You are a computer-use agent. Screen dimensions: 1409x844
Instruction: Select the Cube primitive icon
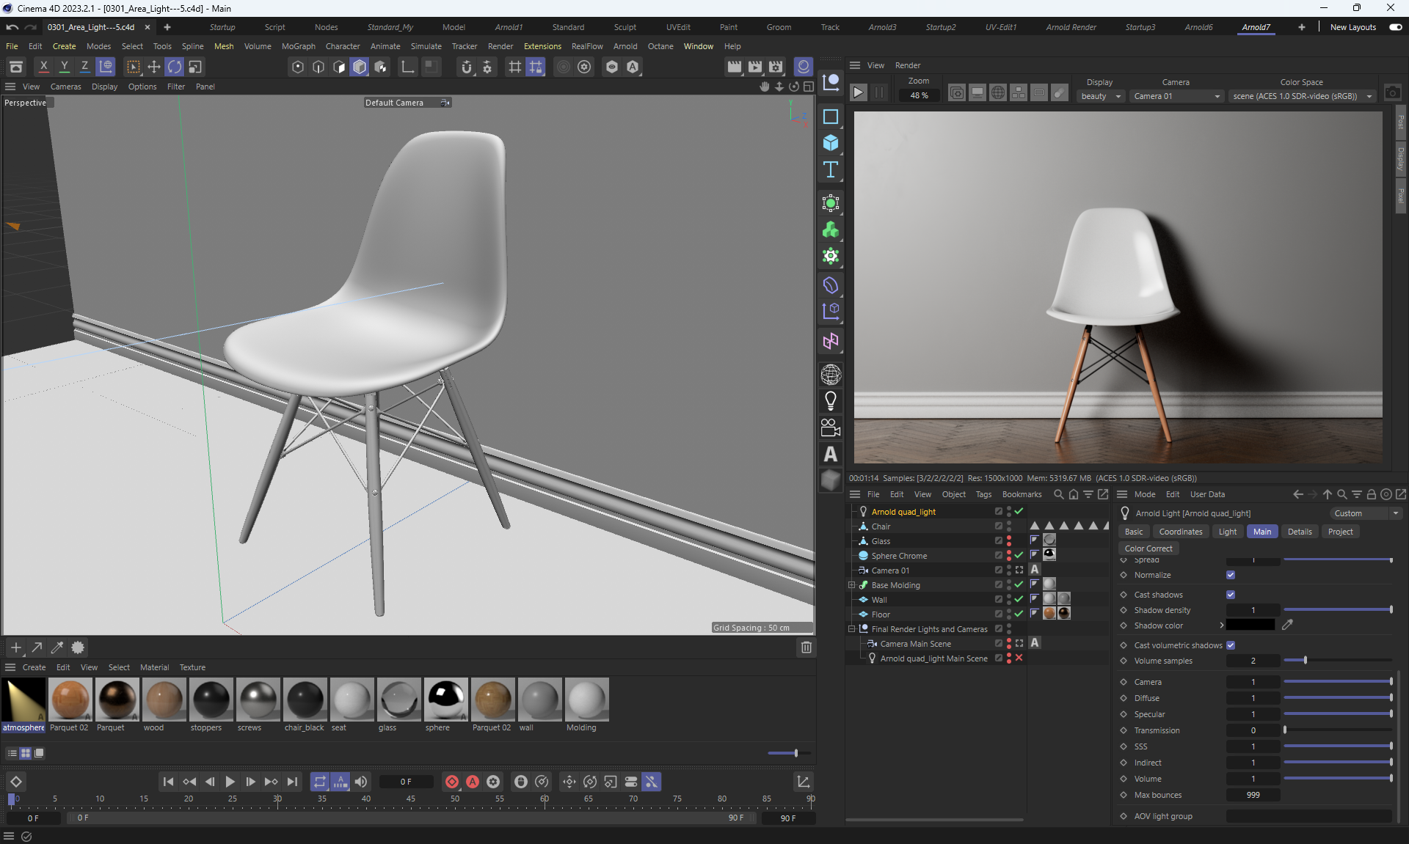(x=831, y=143)
